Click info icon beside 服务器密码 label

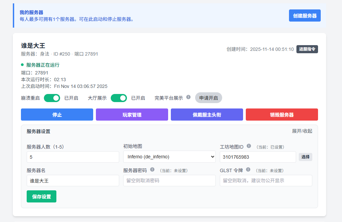pos(152,170)
